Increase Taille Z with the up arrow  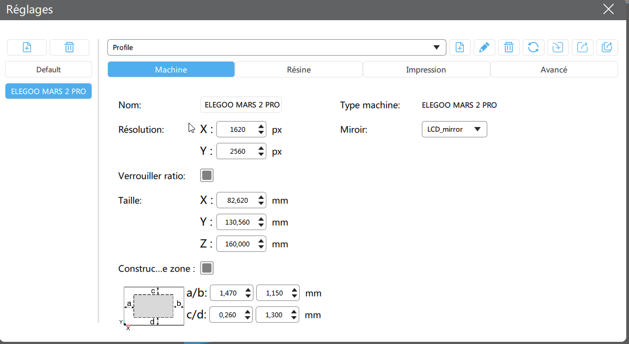click(261, 240)
